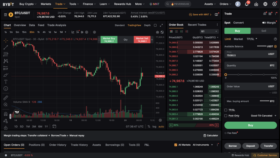Toggle the Margin switch on
Image resolution: width=280 pixels, height=158 pixels.
click(264, 23)
